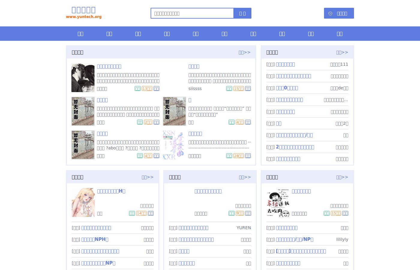The image size is (420, 270).
Task: Select the first item in blue navigation bar
Action: click(80, 34)
